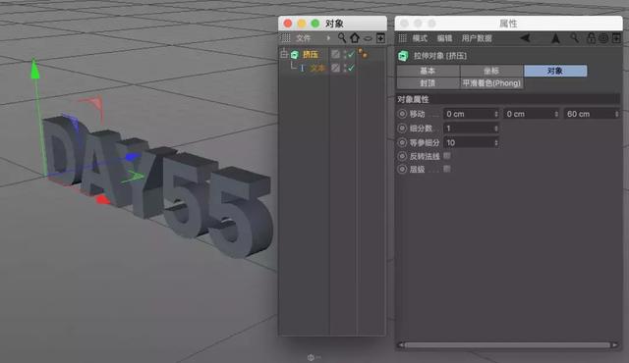The image size is (629, 363).
Task: Open the 编辑 menu in the 属性 panel
Action: click(x=444, y=38)
